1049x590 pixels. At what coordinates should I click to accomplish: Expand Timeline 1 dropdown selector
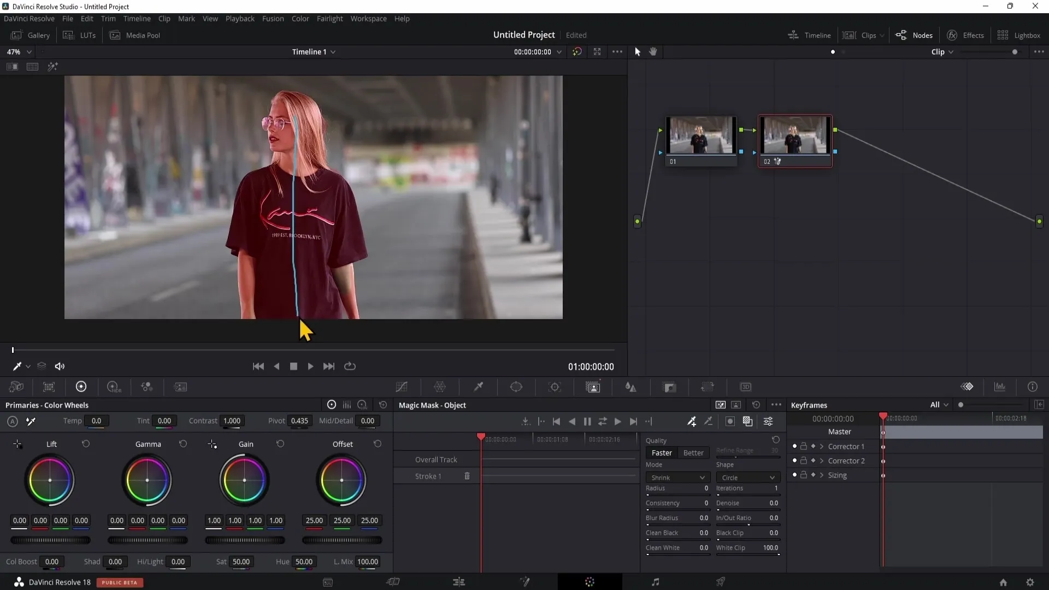click(334, 51)
